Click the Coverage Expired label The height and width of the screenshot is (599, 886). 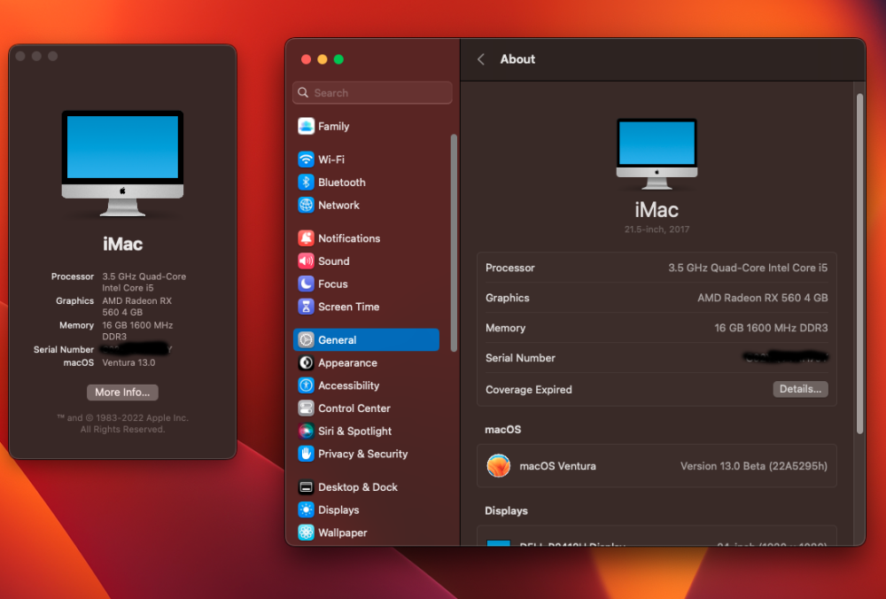[x=529, y=389]
